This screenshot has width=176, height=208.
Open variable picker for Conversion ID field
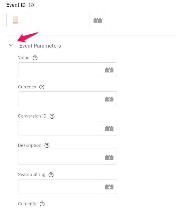(109, 128)
